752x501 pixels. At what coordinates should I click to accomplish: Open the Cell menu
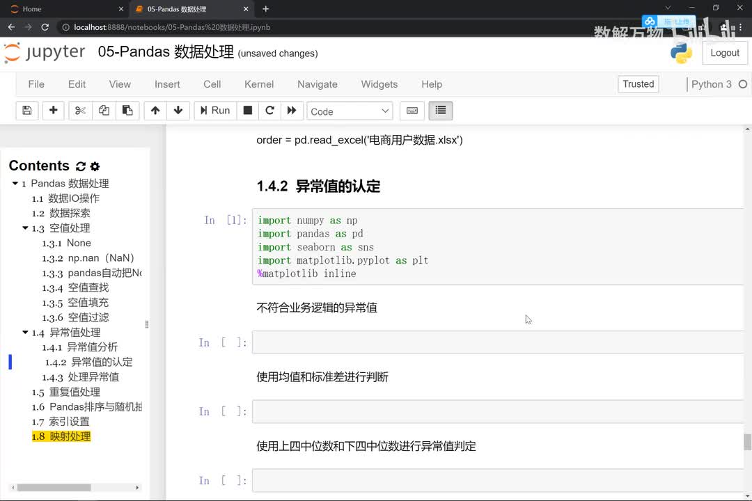(x=212, y=84)
